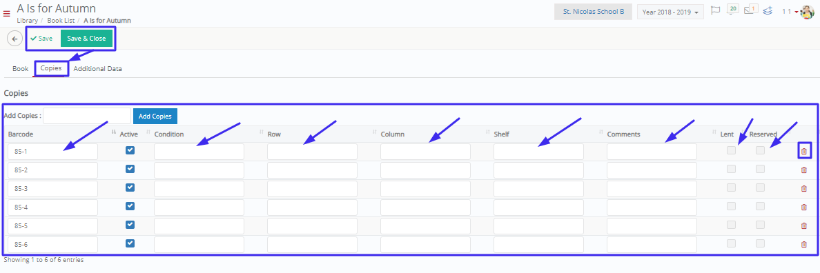Click the Comments field for copy 85-1
This screenshot has width=820, height=273.
tap(652, 152)
